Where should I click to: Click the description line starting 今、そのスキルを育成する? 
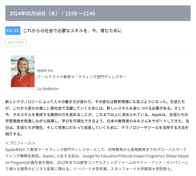97,115
